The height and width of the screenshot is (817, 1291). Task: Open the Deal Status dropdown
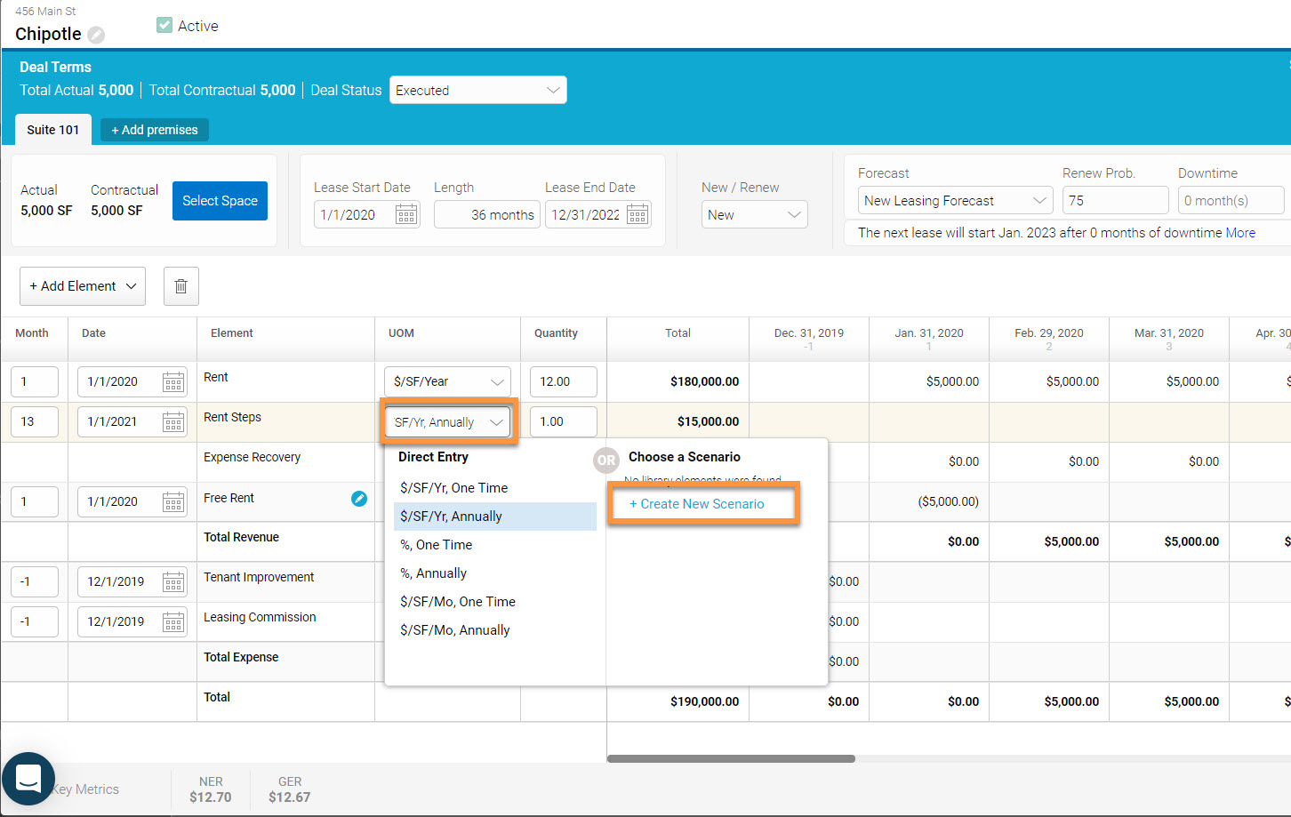pos(477,89)
